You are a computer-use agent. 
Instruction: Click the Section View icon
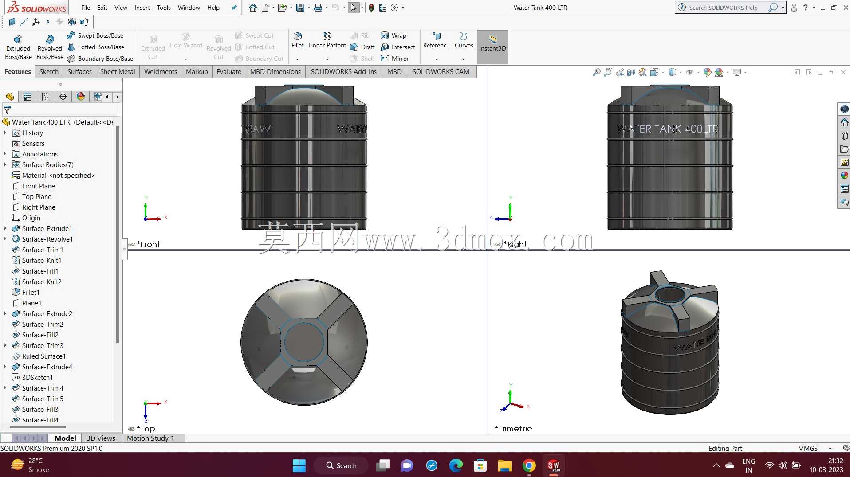coord(631,72)
